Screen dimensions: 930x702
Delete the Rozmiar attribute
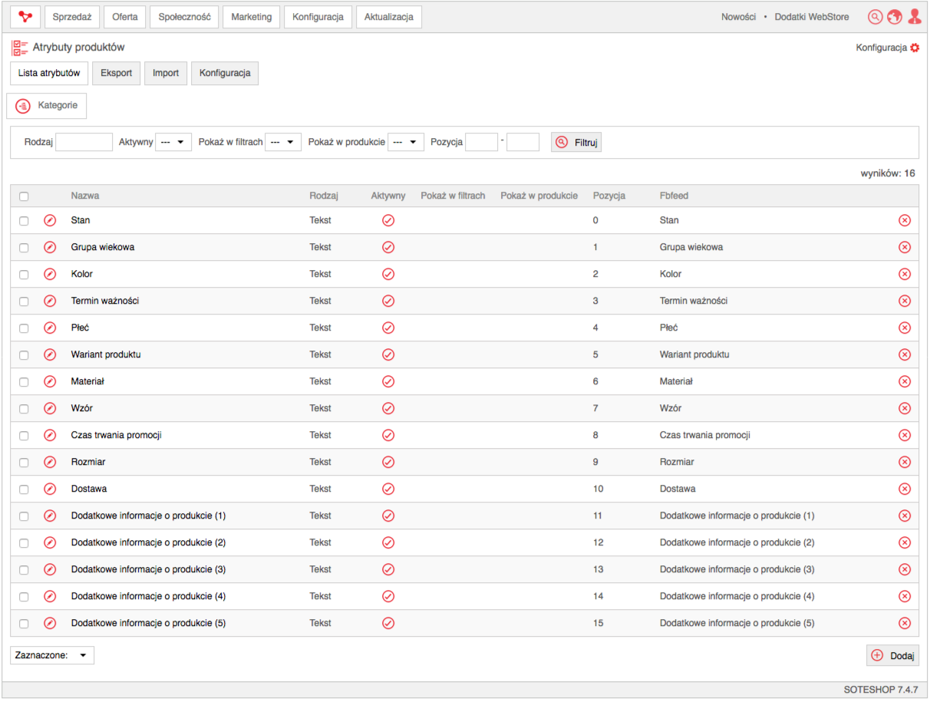click(905, 462)
